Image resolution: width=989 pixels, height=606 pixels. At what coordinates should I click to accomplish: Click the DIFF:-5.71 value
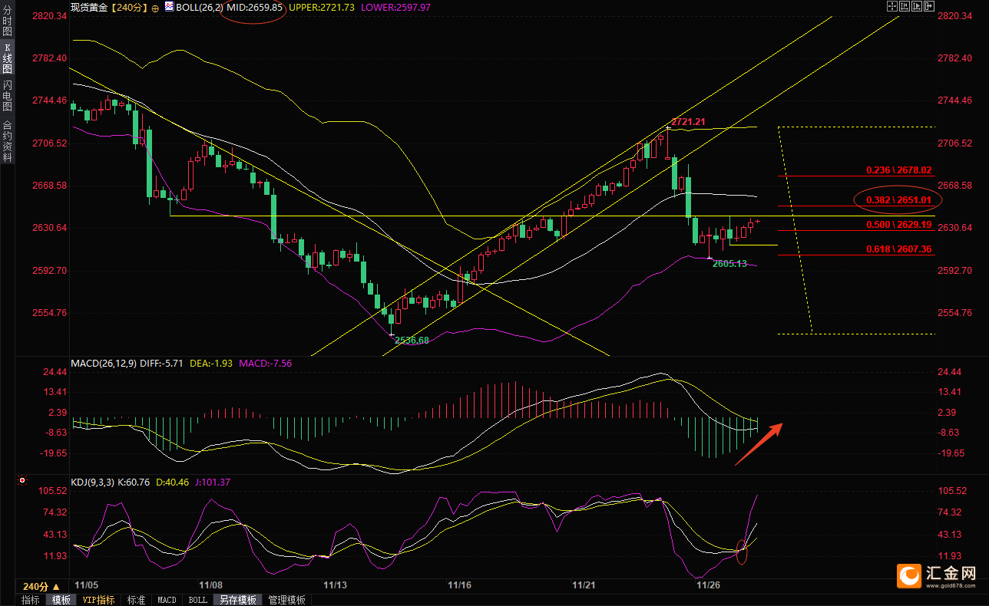click(161, 363)
